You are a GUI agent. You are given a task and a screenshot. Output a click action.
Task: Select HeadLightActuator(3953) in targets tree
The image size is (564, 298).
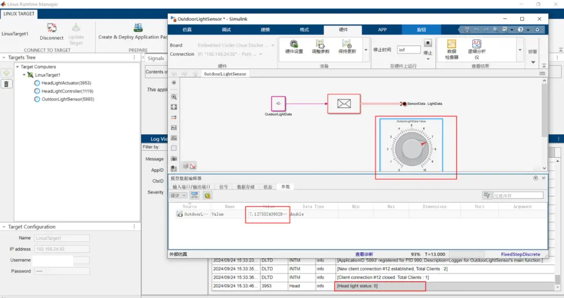point(66,83)
